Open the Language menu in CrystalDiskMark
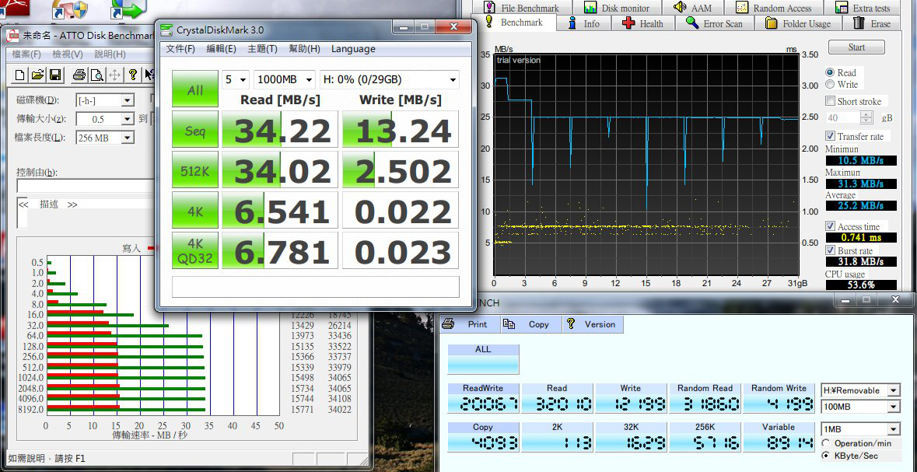This screenshot has width=917, height=472. click(x=353, y=48)
